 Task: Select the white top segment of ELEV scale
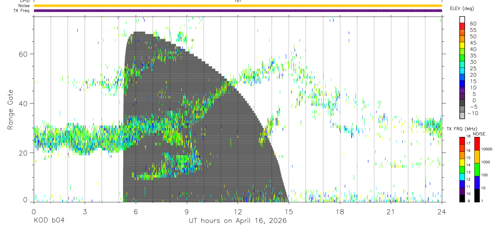[462, 19]
